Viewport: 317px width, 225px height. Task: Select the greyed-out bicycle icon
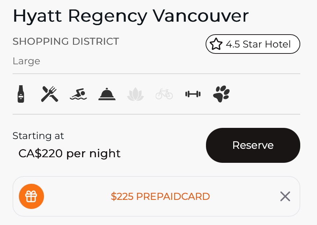(x=164, y=94)
